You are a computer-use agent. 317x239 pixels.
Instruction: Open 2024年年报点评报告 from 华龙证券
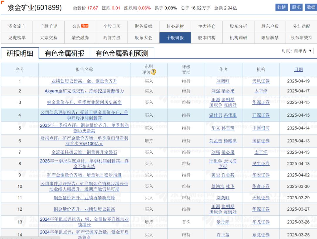[x=84, y=222]
